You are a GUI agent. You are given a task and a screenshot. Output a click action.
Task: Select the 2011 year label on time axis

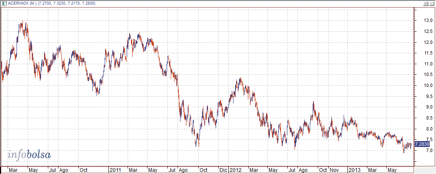click(115, 170)
